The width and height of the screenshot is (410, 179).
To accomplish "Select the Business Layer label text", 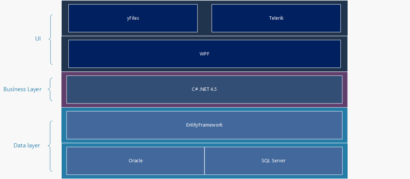I will (22, 89).
